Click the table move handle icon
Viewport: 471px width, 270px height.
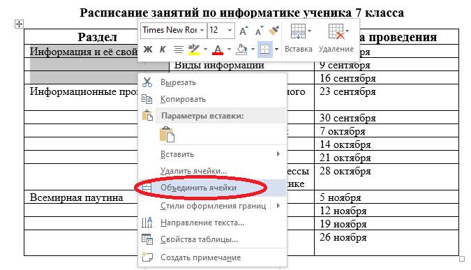click(x=19, y=24)
